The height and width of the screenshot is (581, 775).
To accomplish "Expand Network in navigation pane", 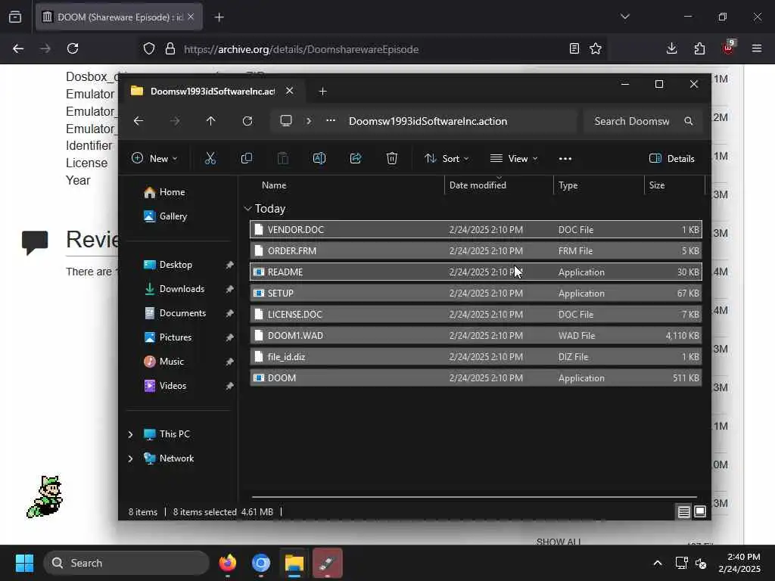I will (130, 458).
